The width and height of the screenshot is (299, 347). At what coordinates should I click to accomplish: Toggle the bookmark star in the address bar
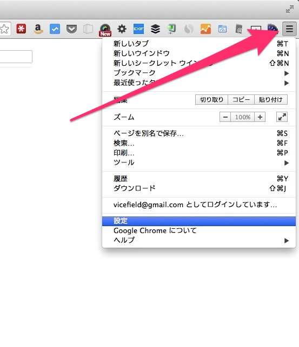click(x=4, y=29)
